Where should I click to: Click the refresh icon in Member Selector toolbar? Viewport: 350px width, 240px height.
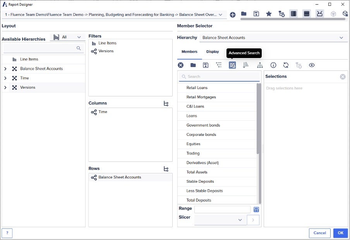(286, 65)
